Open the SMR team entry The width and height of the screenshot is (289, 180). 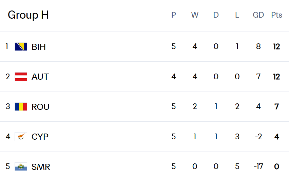(41, 167)
